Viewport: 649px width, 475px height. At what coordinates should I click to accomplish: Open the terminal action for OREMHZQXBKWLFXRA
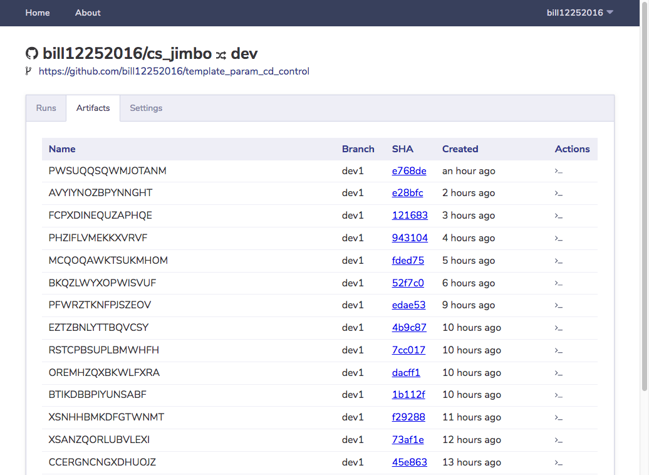click(559, 372)
